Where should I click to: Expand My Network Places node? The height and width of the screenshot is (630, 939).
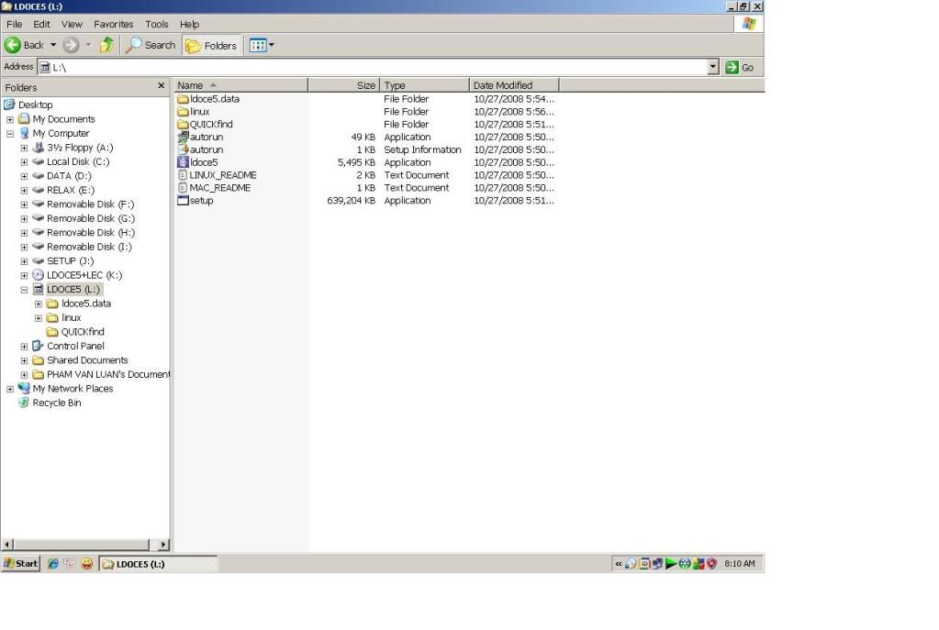(10, 389)
